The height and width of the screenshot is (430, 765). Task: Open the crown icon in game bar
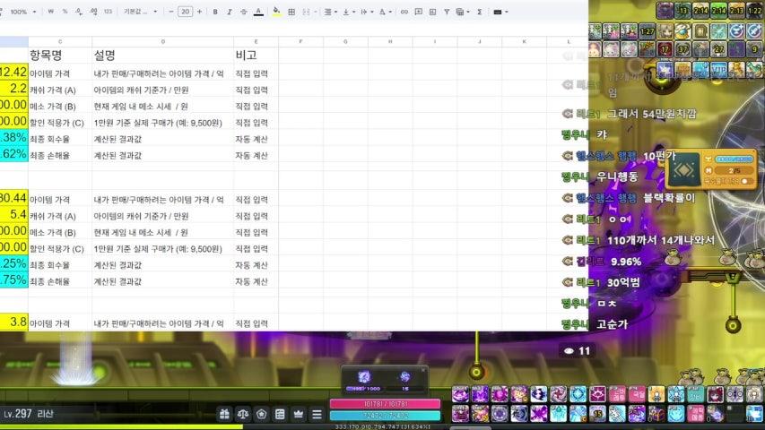point(298,415)
